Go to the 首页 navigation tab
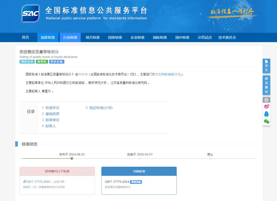Screen dimensions: 277x201 pyautogui.click(x=25, y=37)
